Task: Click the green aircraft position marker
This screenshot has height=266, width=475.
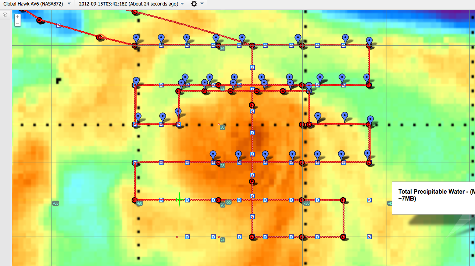Action: (179, 199)
